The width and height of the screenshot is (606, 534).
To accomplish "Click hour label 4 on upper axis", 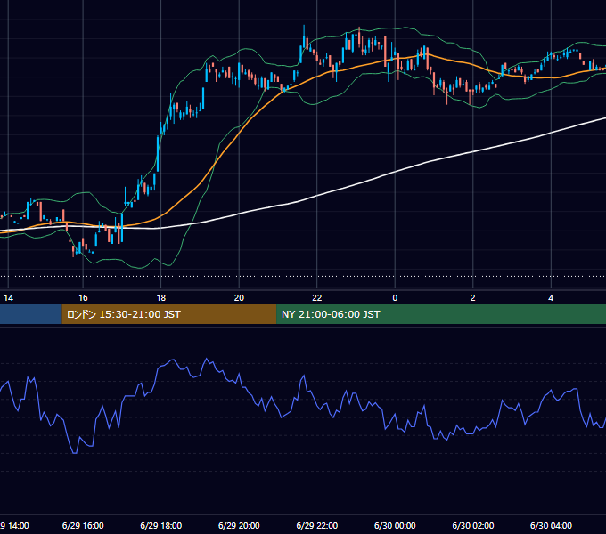I will [x=551, y=298].
